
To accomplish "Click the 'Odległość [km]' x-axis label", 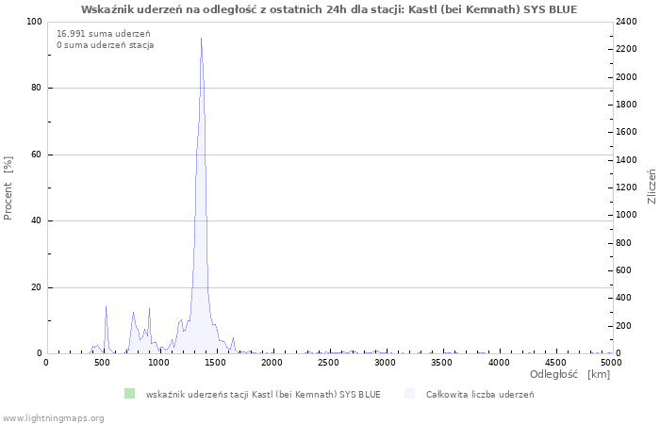I will 569,374.
